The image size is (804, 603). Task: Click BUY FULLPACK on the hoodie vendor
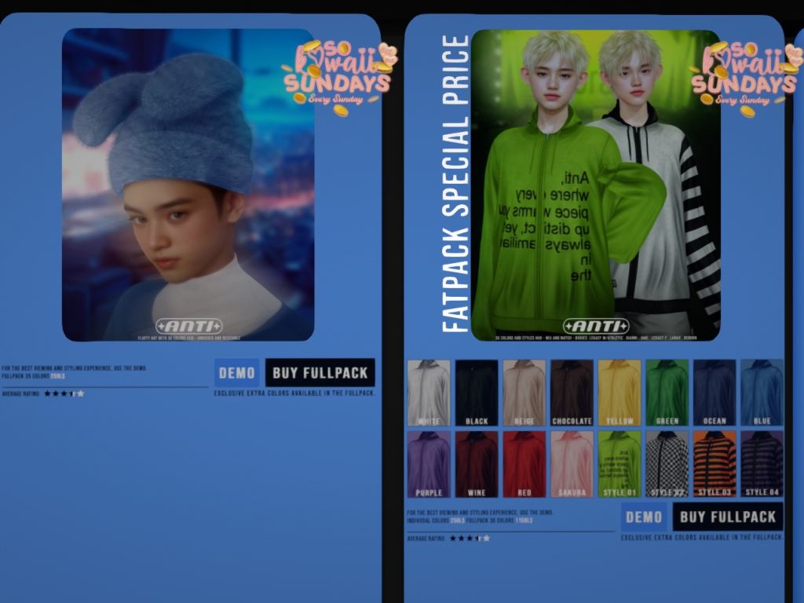pyautogui.click(x=728, y=517)
